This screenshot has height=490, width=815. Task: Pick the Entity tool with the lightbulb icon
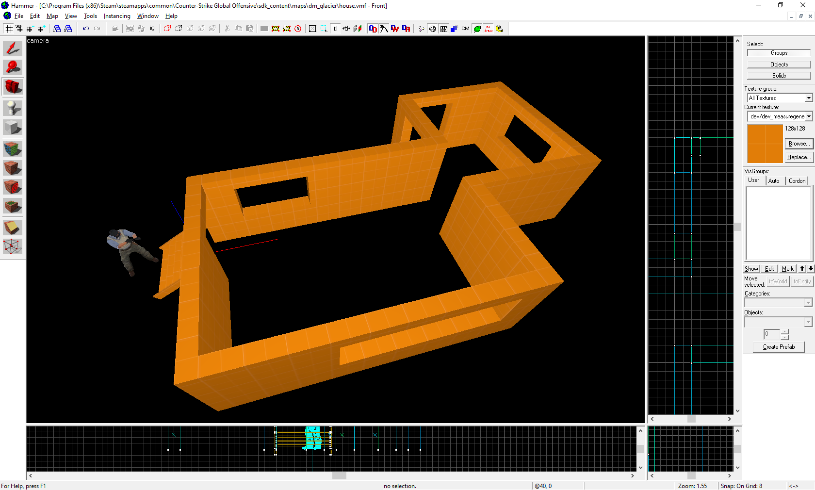13,108
